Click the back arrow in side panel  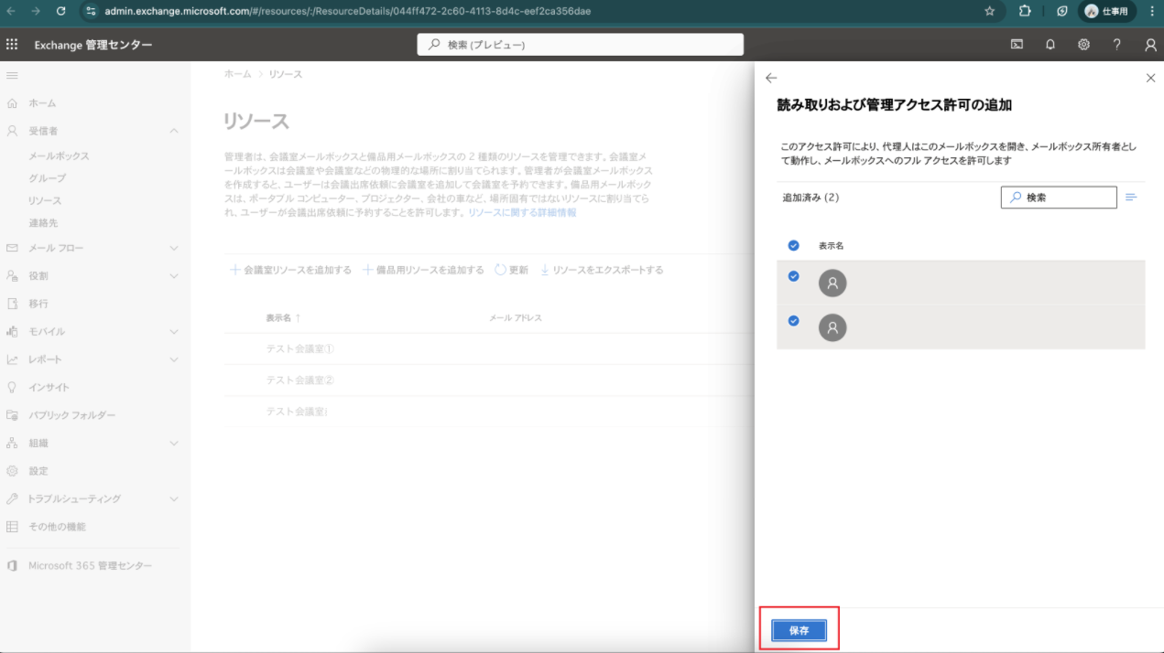771,79
